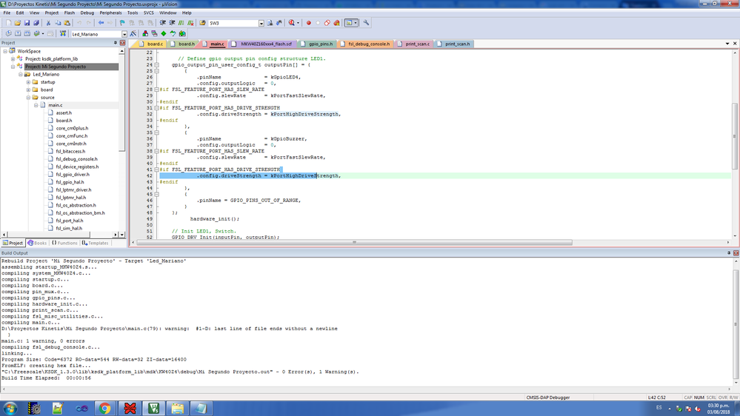
Task: Collapse main.c include list
Action: (x=36, y=105)
